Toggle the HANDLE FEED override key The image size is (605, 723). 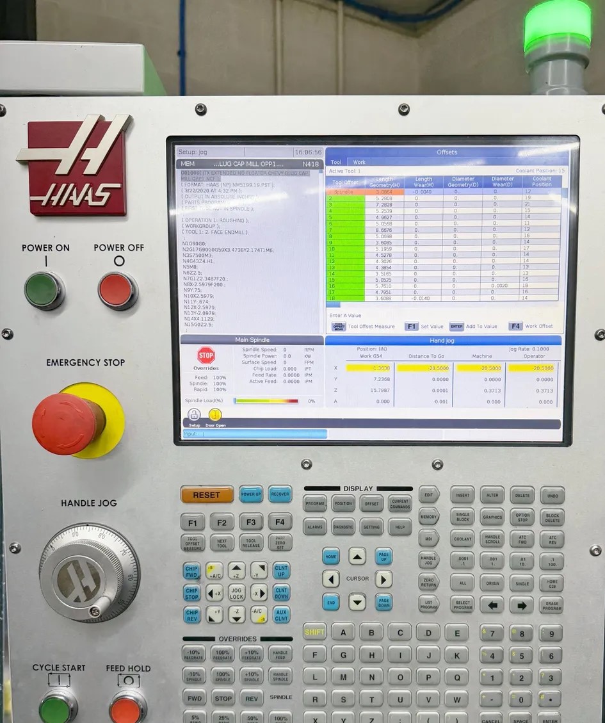point(280,654)
